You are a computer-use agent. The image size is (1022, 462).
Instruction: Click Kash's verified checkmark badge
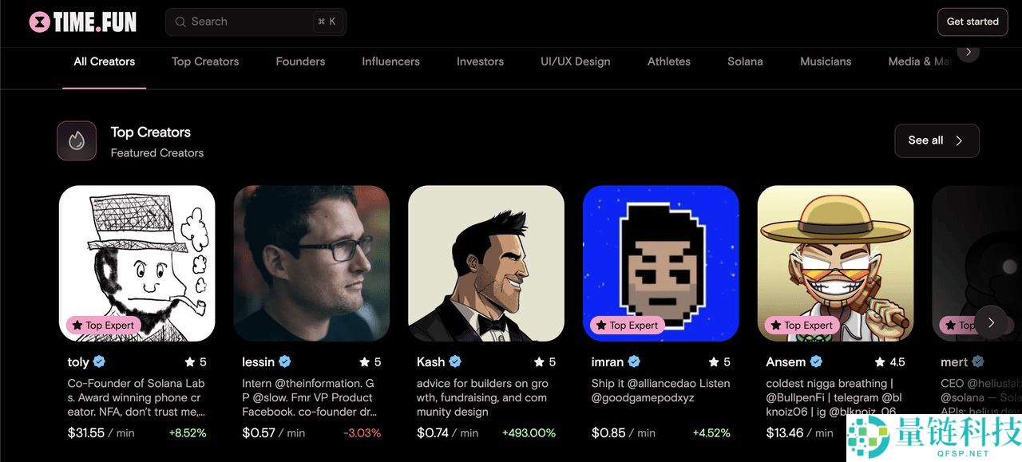(455, 361)
